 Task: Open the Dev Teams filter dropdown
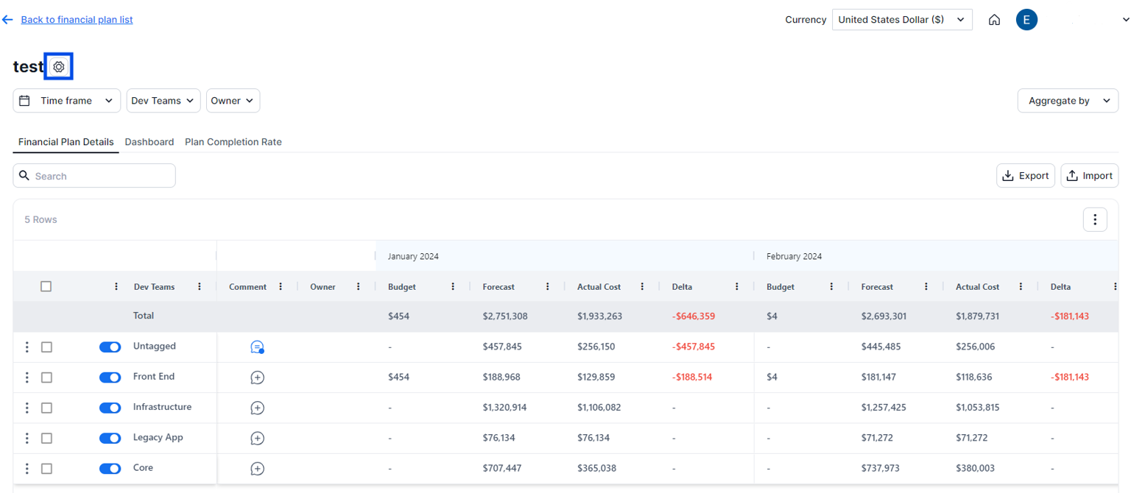click(x=163, y=101)
